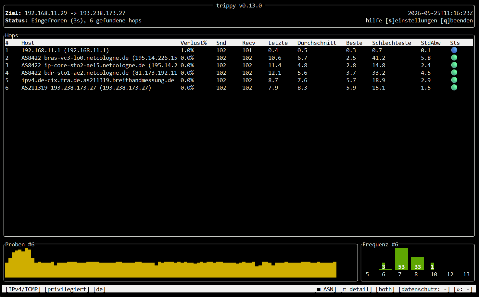Click the StdAbw column header
The height and width of the screenshot is (297, 479).
coord(431,43)
